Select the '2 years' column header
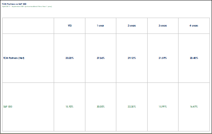The image size is (212, 134). 132,25
